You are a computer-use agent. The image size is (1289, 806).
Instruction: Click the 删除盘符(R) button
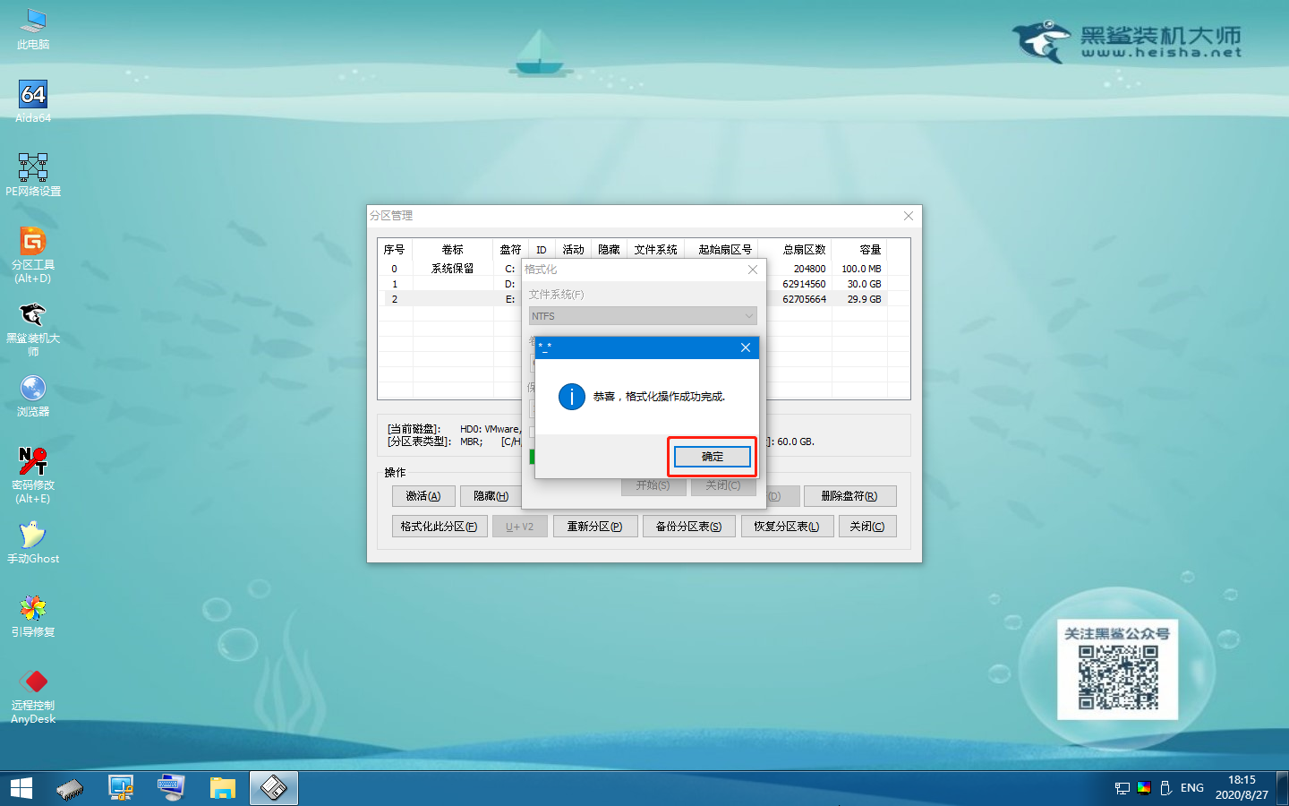pyautogui.click(x=849, y=496)
